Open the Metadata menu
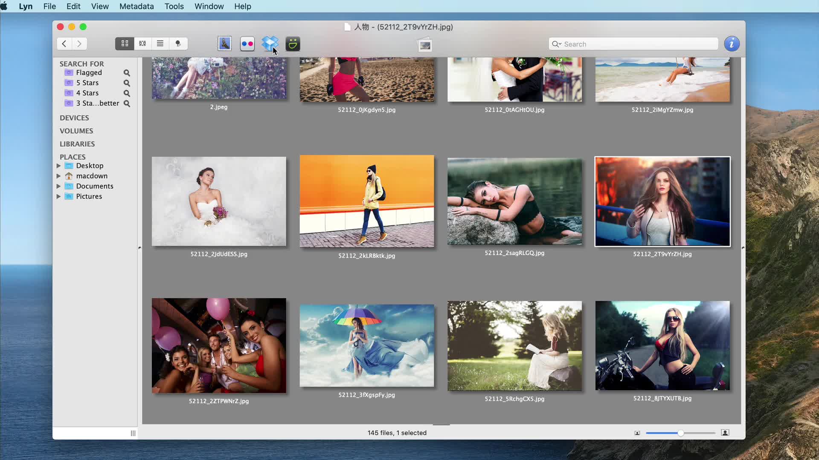Screen dimensions: 819x460 (136, 6)
